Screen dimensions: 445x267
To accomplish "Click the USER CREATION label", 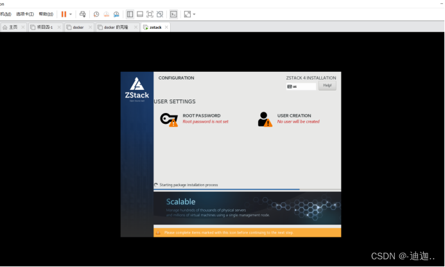I will tap(294, 116).
